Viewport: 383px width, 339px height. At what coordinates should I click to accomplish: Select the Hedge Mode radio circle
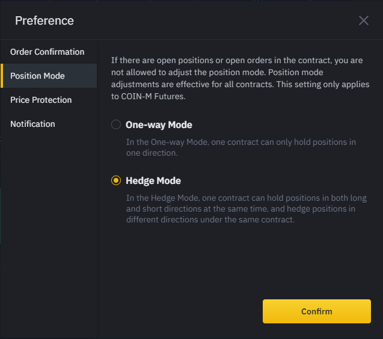tap(116, 180)
